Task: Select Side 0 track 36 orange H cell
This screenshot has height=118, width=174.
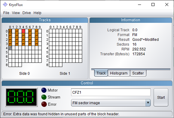Action: tap(30, 44)
